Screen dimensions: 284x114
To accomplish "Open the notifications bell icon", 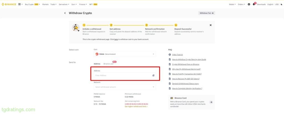I will [254, 4].
